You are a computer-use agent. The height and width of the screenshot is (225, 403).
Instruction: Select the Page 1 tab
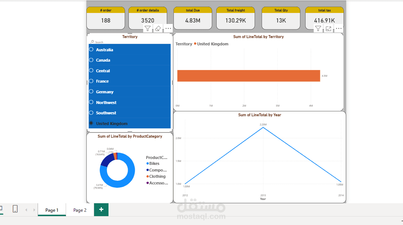point(52,210)
